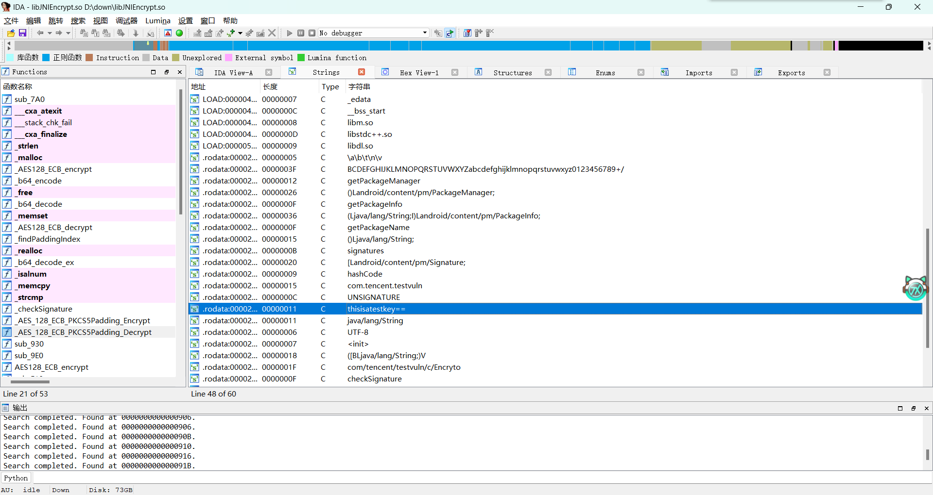Click the jump back arrow icon
The width and height of the screenshot is (933, 495).
click(40, 33)
